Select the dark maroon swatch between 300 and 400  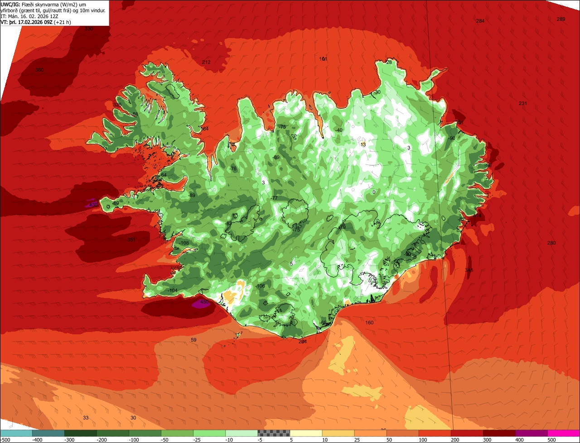tap(499, 433)
